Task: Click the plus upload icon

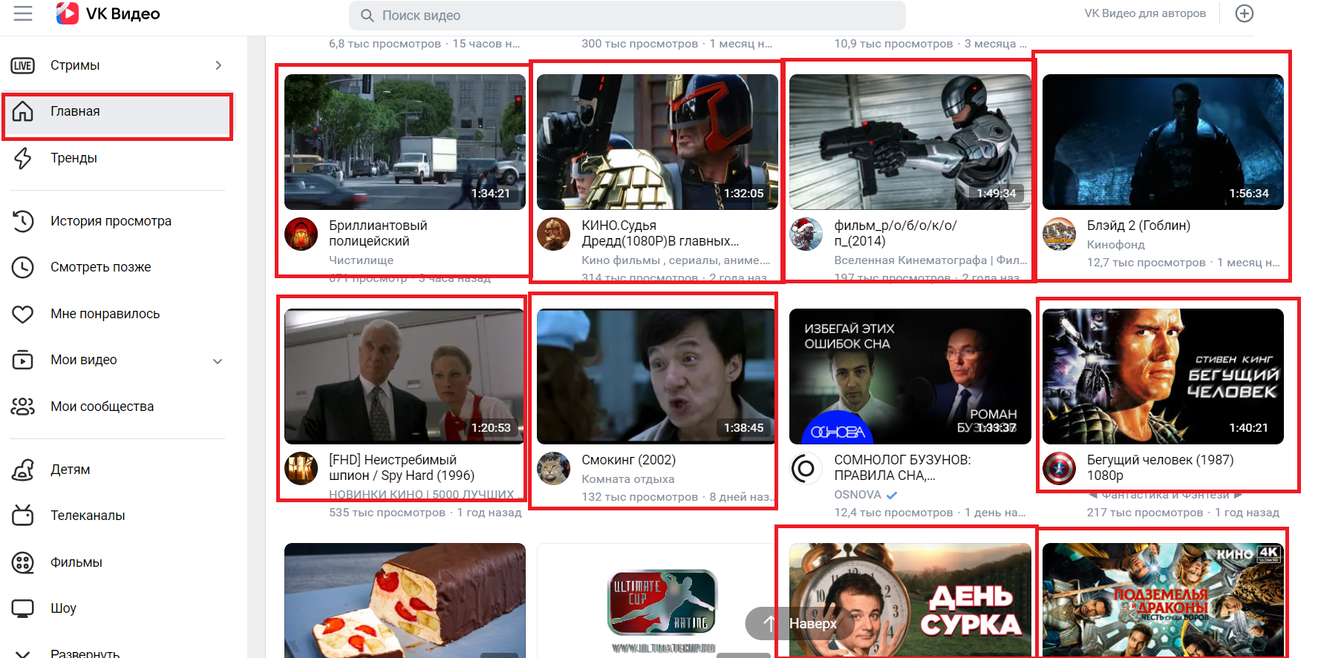Action: tap(1244, 13)
